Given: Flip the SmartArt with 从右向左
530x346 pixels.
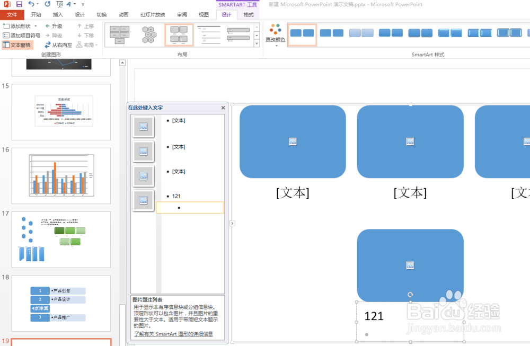Looking at the screenshot, I should (58, 45).
